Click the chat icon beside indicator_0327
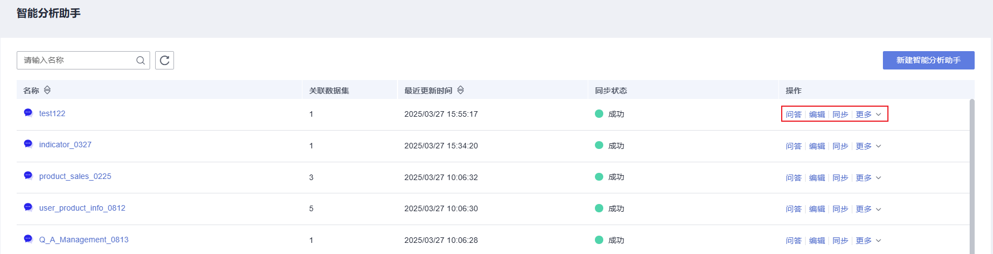993x254 pixels. click(x=28, y=144)
